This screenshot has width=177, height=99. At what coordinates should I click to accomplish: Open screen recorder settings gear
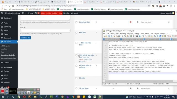[x=38, y=93]
